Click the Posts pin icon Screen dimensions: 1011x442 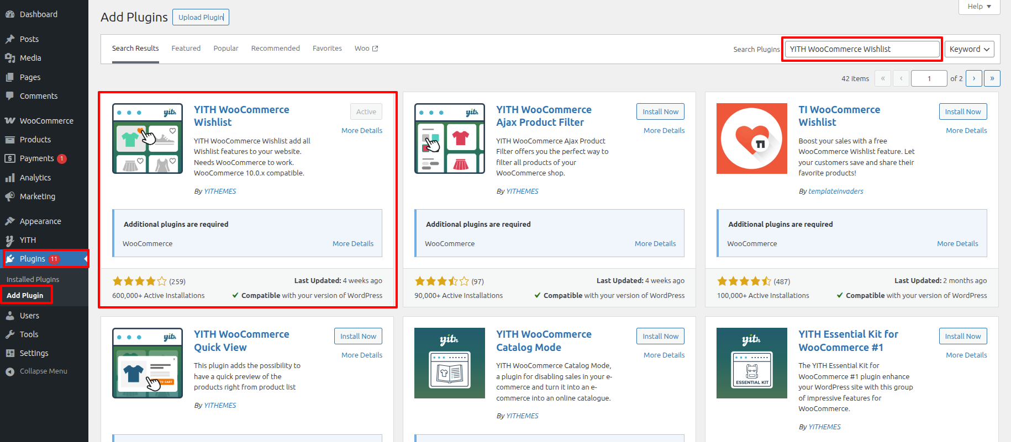tap(10, 39)
